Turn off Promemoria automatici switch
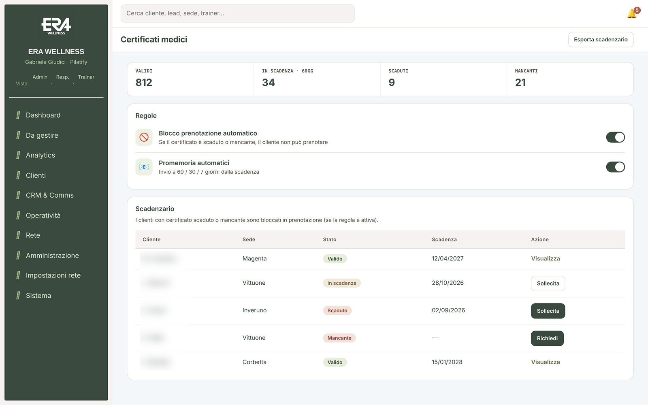This screenshot has height=405, width=648. coord(615,167)
